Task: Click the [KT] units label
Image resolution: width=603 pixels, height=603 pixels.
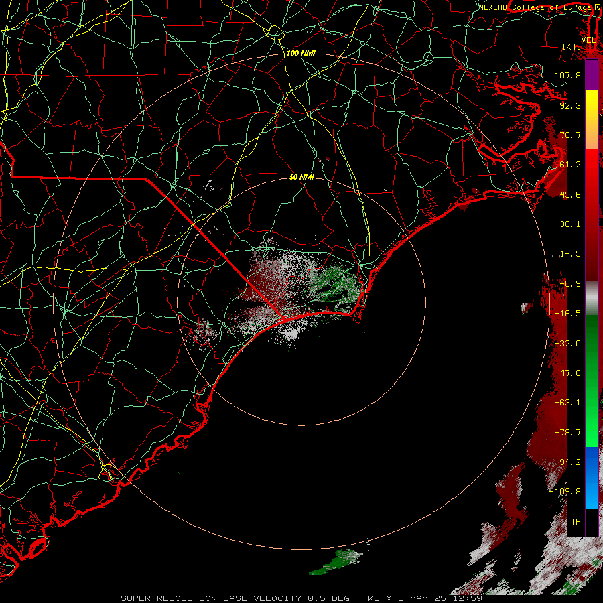Action: coord(572,46)
